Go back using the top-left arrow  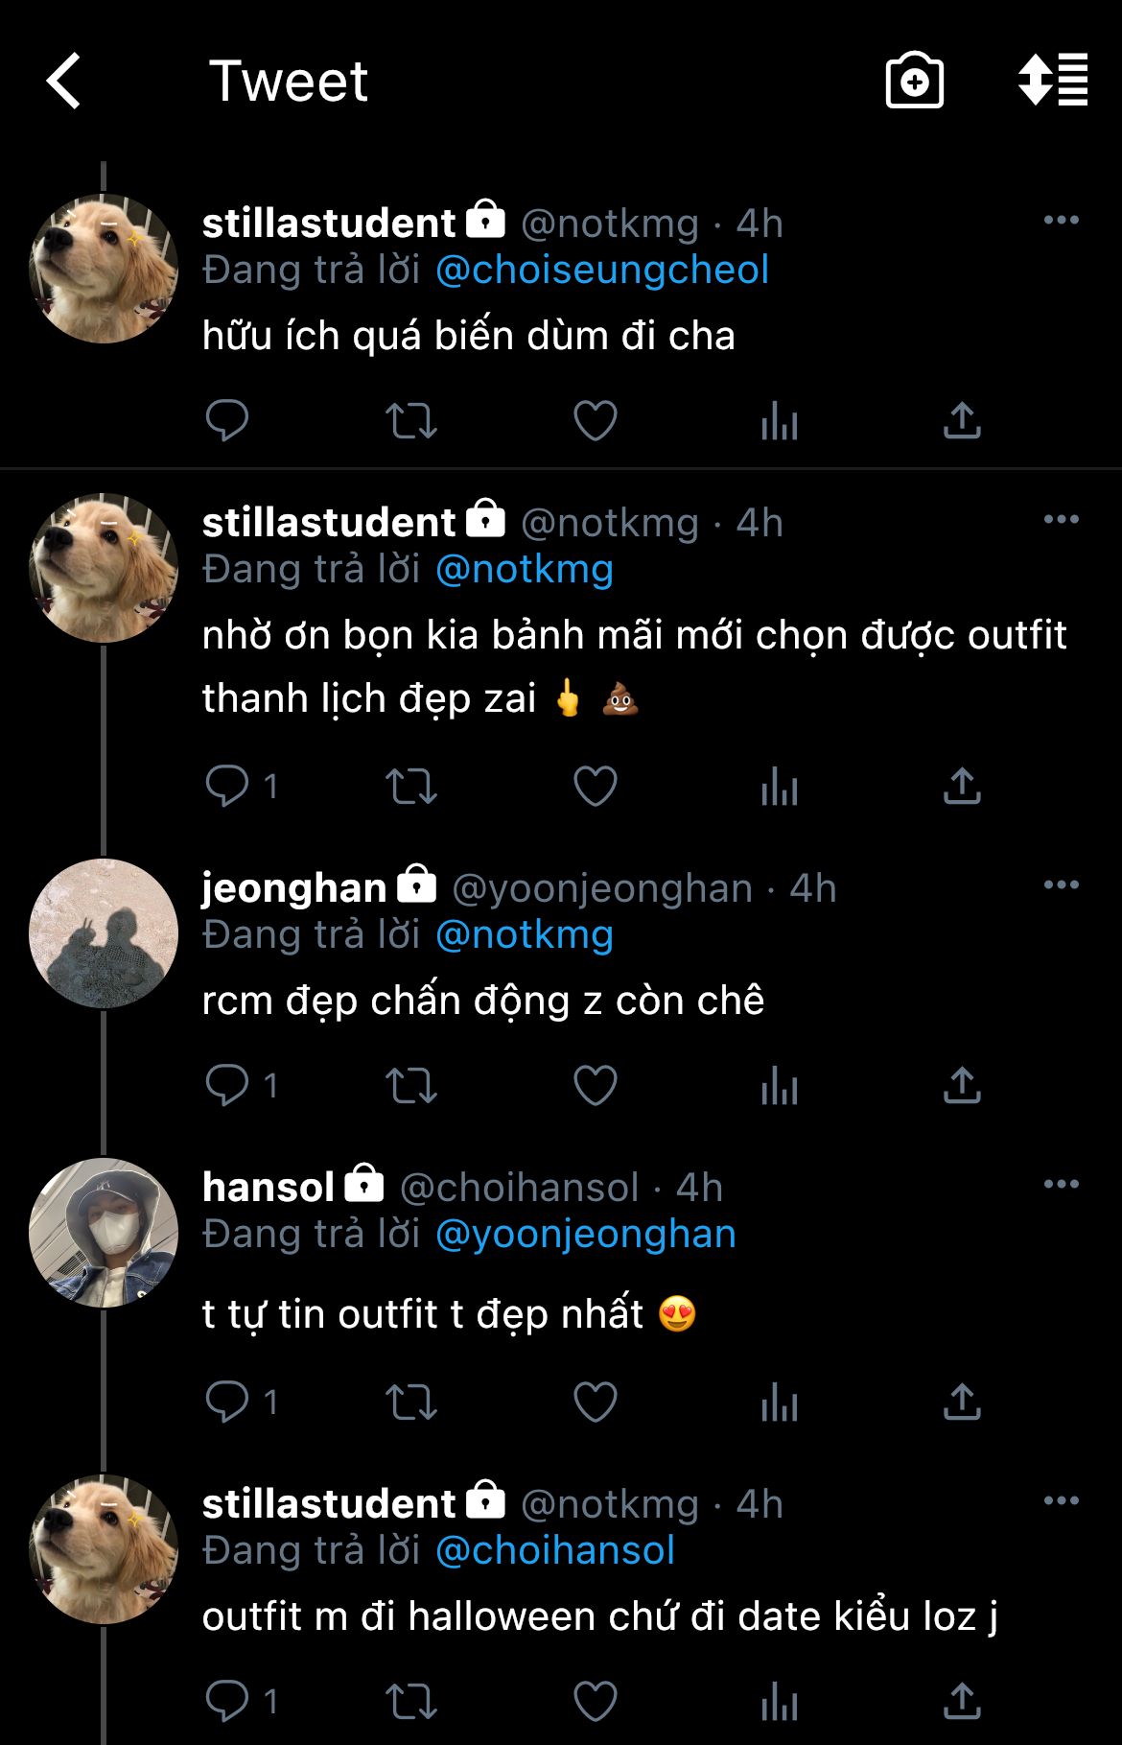64,81
